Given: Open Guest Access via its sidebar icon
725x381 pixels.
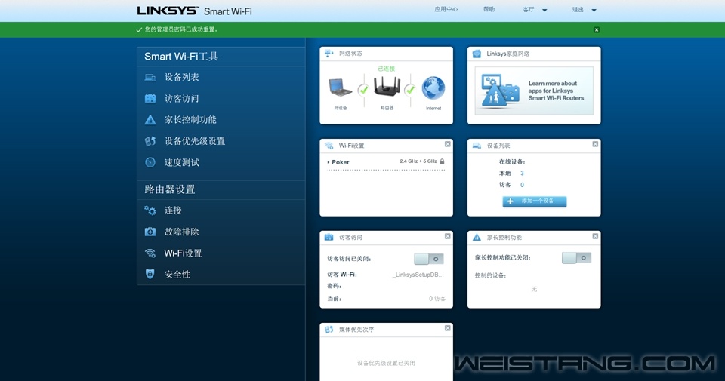Looking at the screenshot, I should [150, 99].
